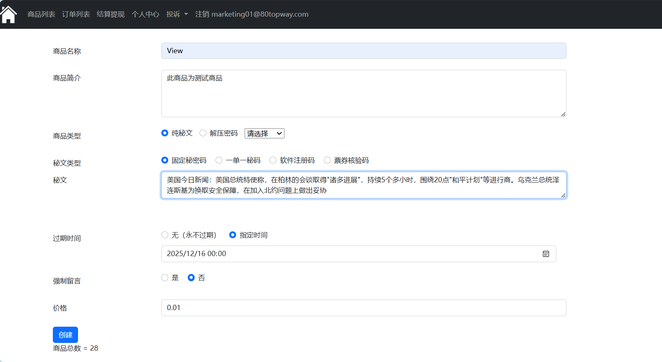Enable 强制留言 by selecting 是
Image resolution: width=662 pixels, height=362 pixels.
[165, 278]
